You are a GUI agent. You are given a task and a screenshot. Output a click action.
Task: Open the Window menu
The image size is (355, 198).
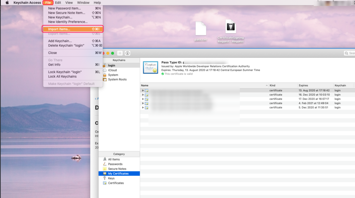click(83, 2)
